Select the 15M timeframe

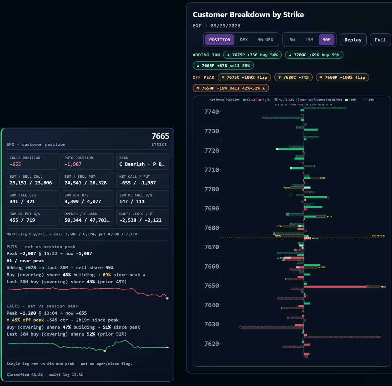[309, 40]
